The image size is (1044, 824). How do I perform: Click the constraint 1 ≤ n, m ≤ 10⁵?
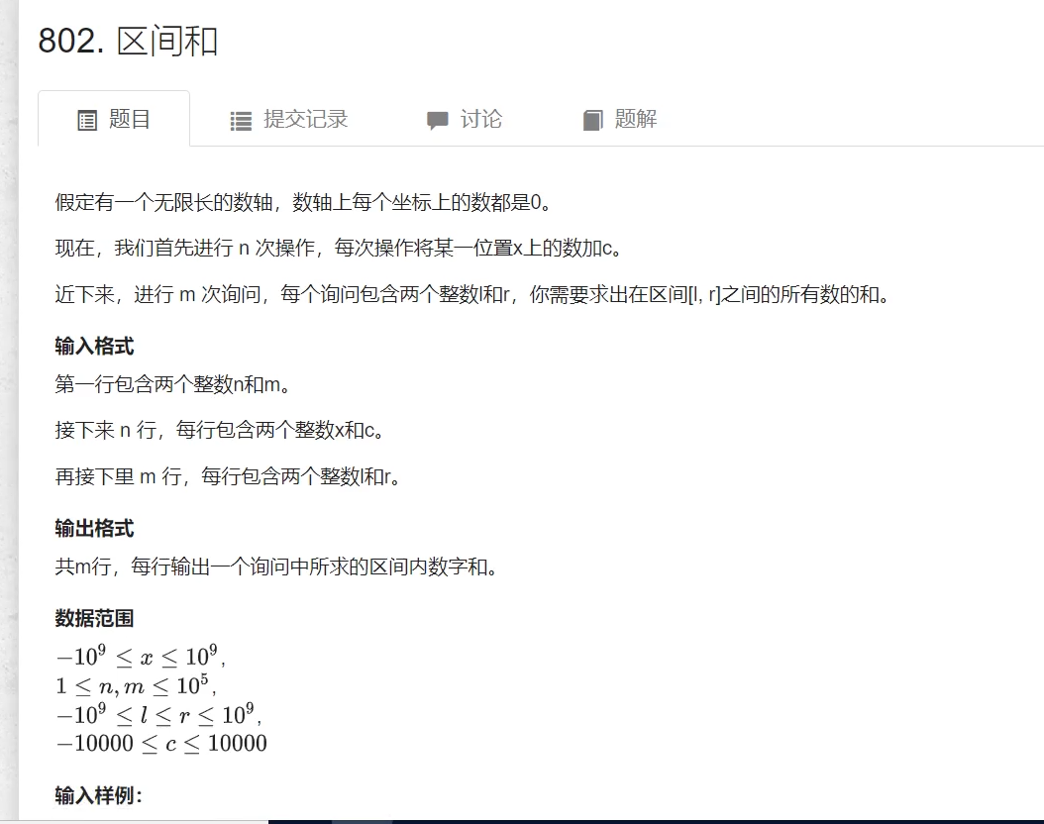[137, 685]
